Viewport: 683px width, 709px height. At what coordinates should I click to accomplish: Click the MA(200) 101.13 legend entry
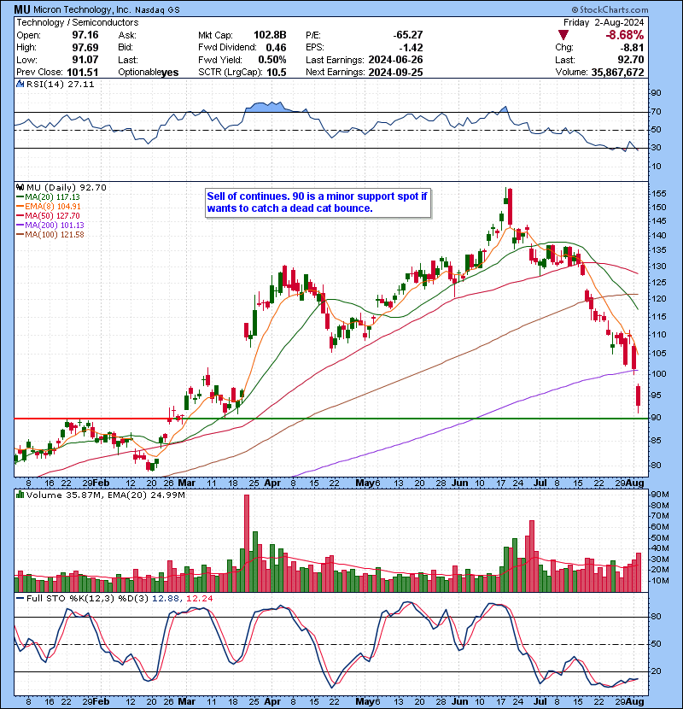(55, 226)
